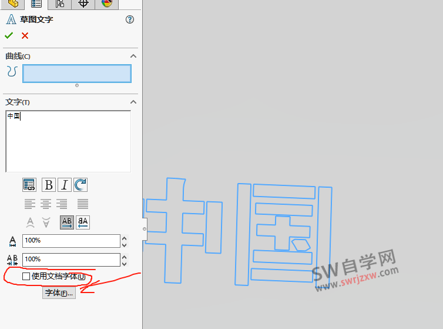443x329 pixels.
Task: Click inside the text box containing 中国
Action: tap(68, 141)
